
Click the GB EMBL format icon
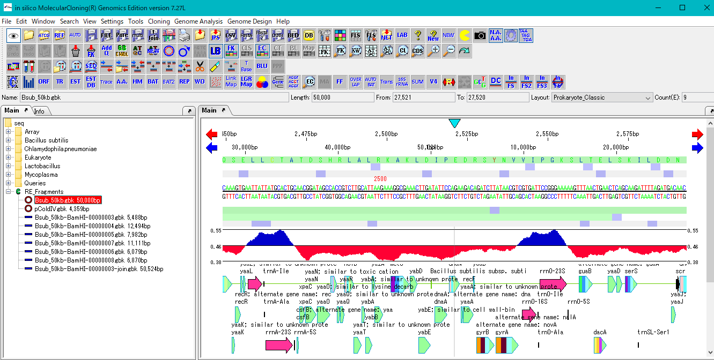(122, 51)
